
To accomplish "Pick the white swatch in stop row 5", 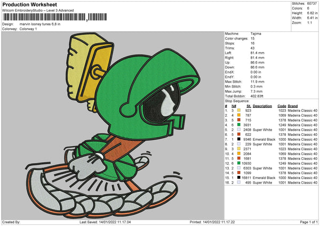I will coord(239,130).
